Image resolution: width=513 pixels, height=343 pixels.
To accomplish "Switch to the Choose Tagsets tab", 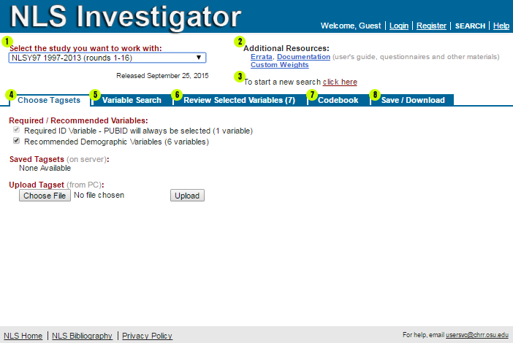I will pos(49,100).
